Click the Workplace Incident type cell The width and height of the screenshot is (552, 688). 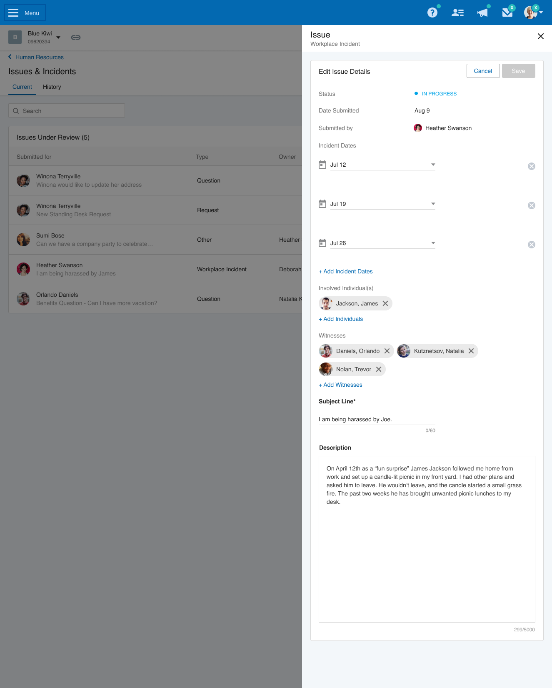tap(222, 269)
